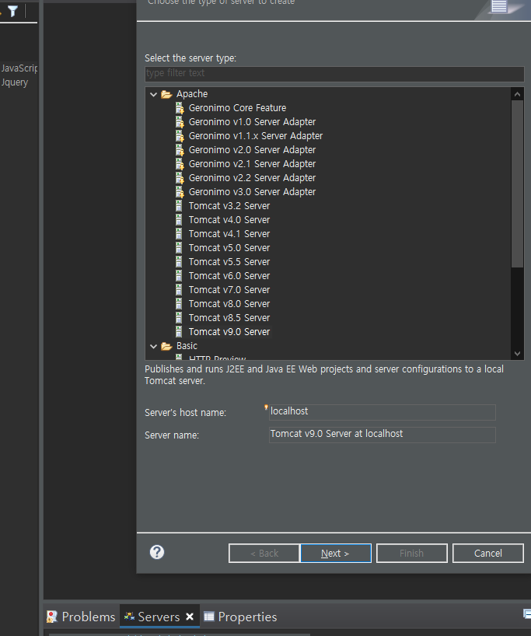
Task: Click the Properties view icon
Action: (209, 617)
